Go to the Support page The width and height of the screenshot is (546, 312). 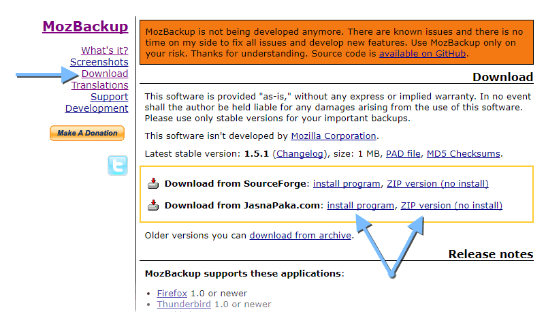tap(110, 97)
